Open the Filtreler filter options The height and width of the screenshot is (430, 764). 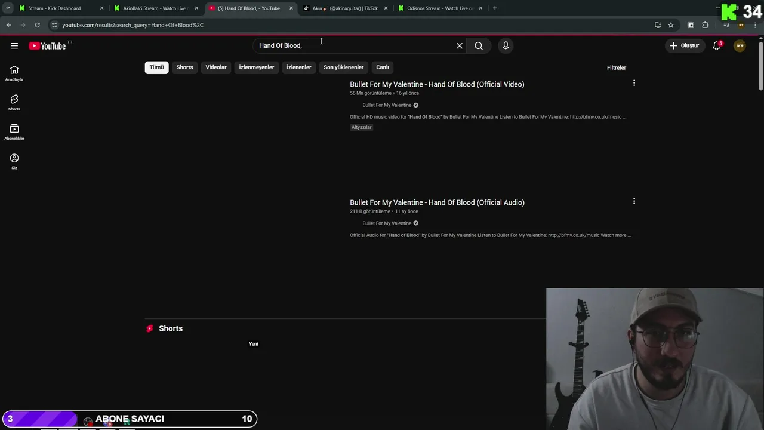point(617,67)
